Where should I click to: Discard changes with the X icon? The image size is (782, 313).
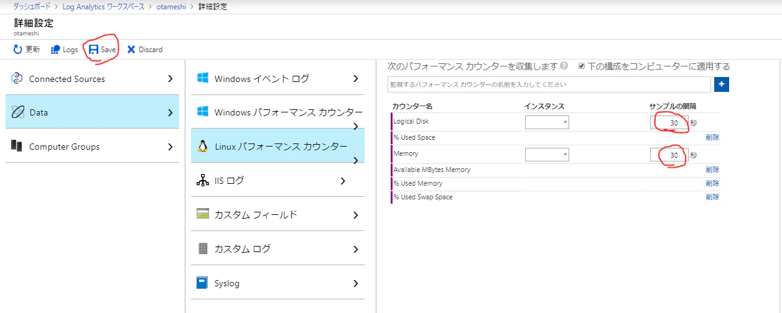pos(131,49)
